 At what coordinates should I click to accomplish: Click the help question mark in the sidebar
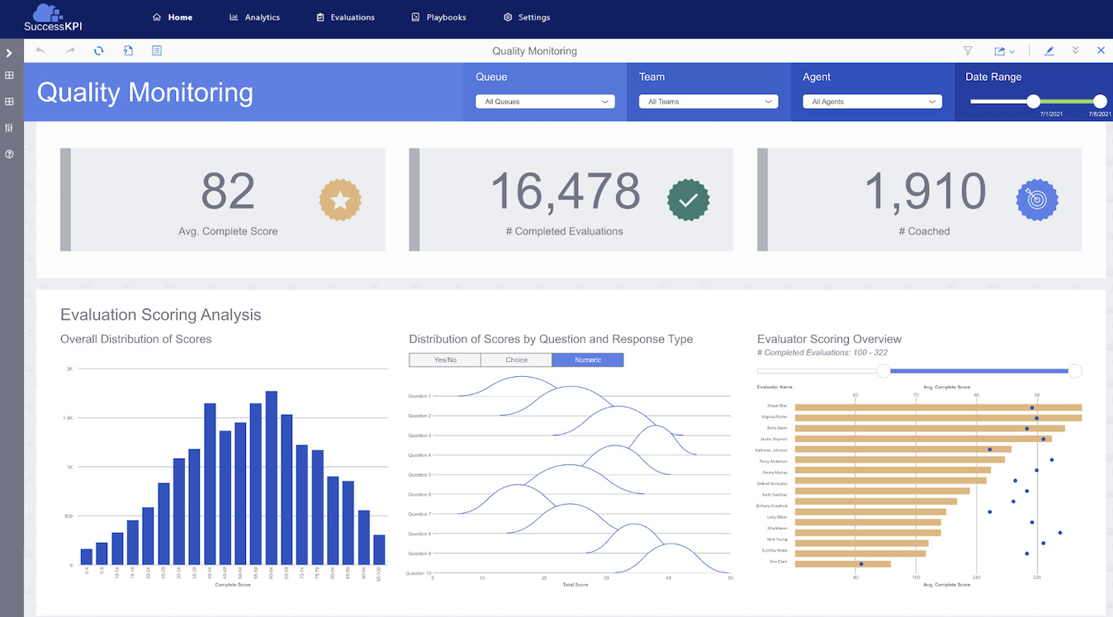click(x=8, y=154)
